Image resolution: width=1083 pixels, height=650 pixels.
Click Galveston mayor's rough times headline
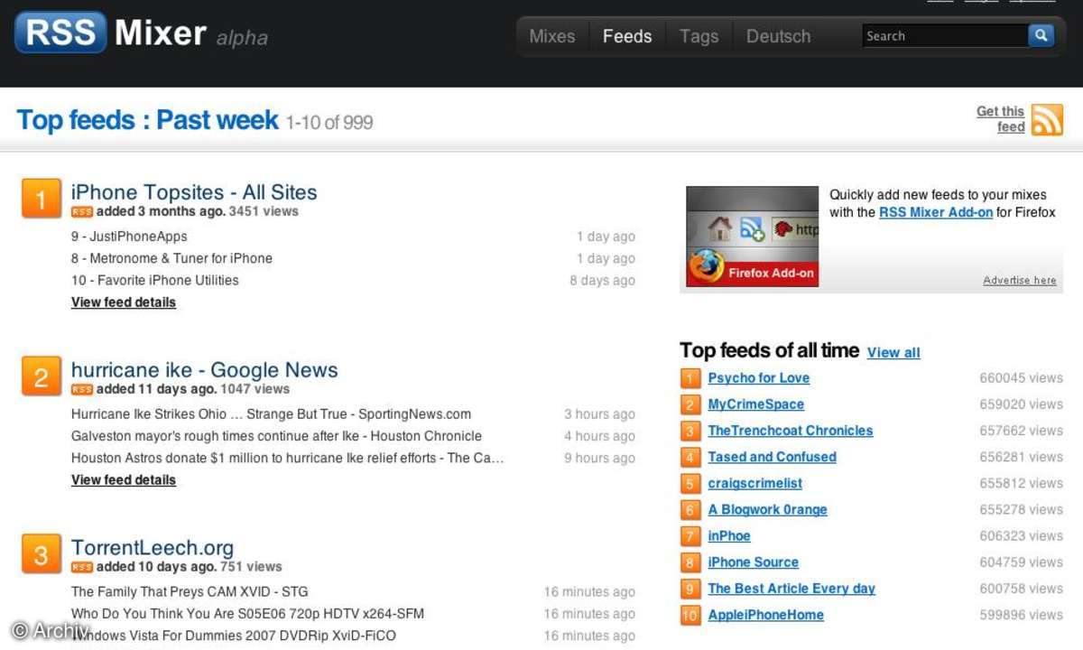click(276, 436)
